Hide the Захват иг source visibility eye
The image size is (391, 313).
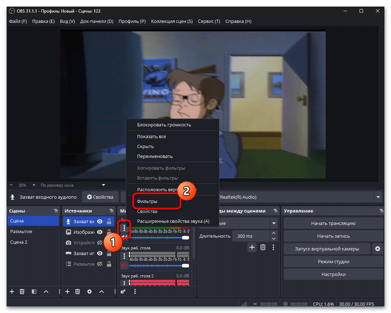tap(100, 253)
